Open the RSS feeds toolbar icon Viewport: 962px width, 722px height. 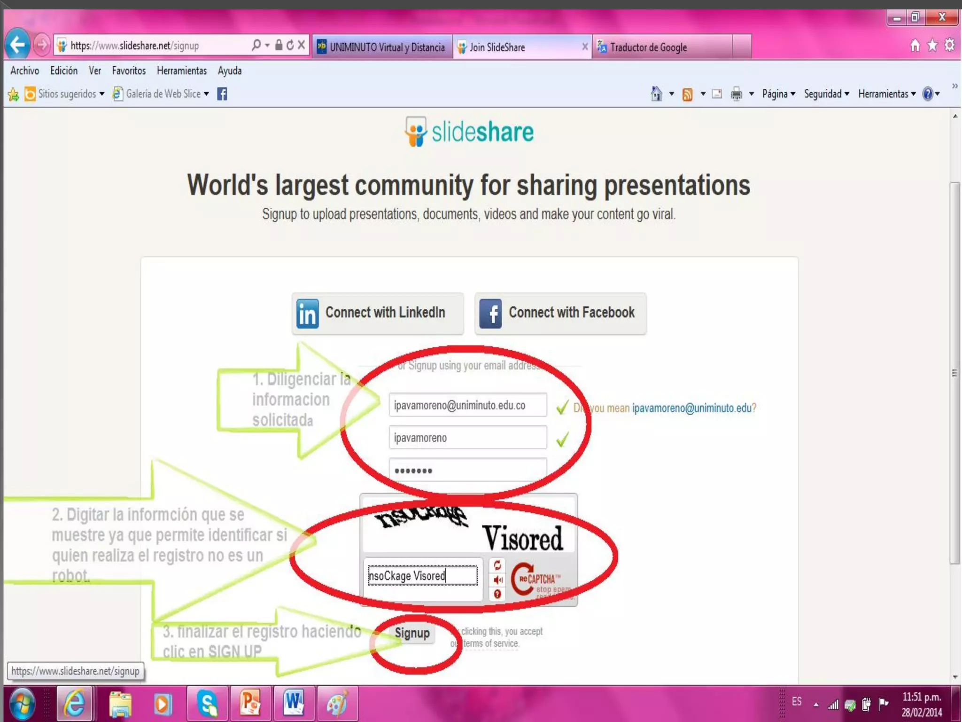tap(687, 94)
